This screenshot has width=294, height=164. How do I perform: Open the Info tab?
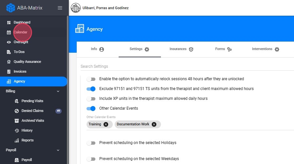pyautogui.click(x=97, y=49)
